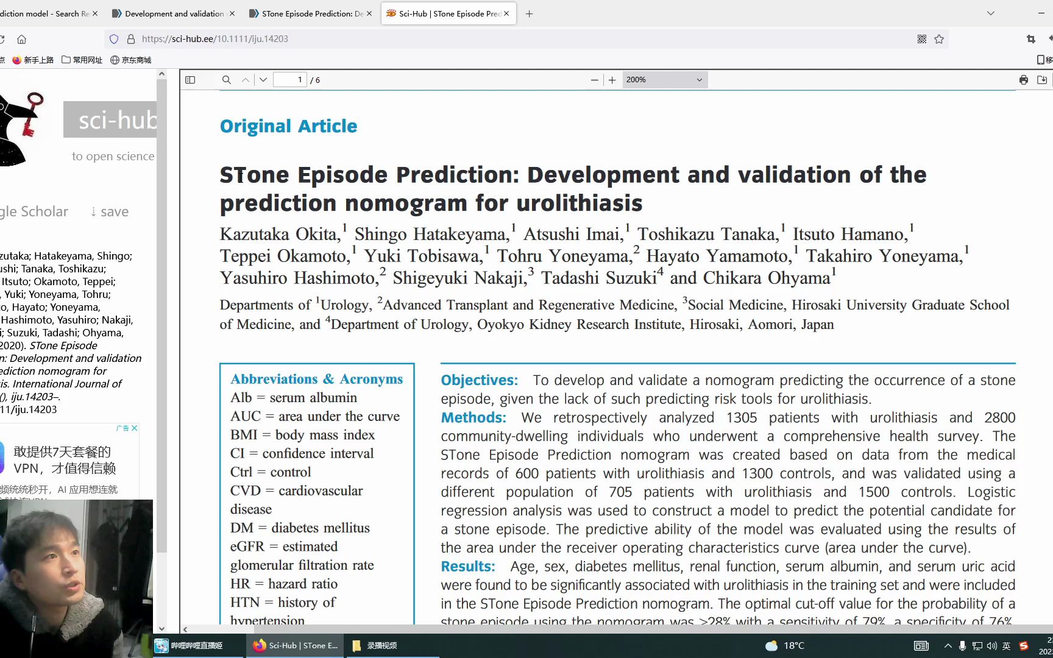Open the volume tray icon
This screenshot has height=658, width=1053.
[991, 646]
